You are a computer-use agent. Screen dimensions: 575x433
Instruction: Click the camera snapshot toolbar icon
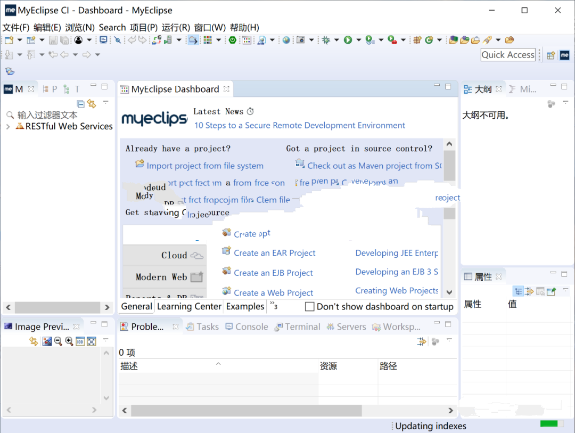(x=300, y=40)
